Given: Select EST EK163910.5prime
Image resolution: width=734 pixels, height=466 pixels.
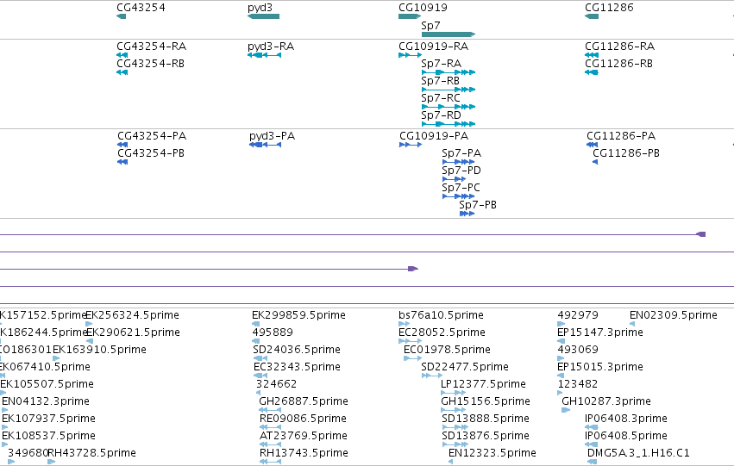Looking at the screenshot, I should (x=100, y=350).
